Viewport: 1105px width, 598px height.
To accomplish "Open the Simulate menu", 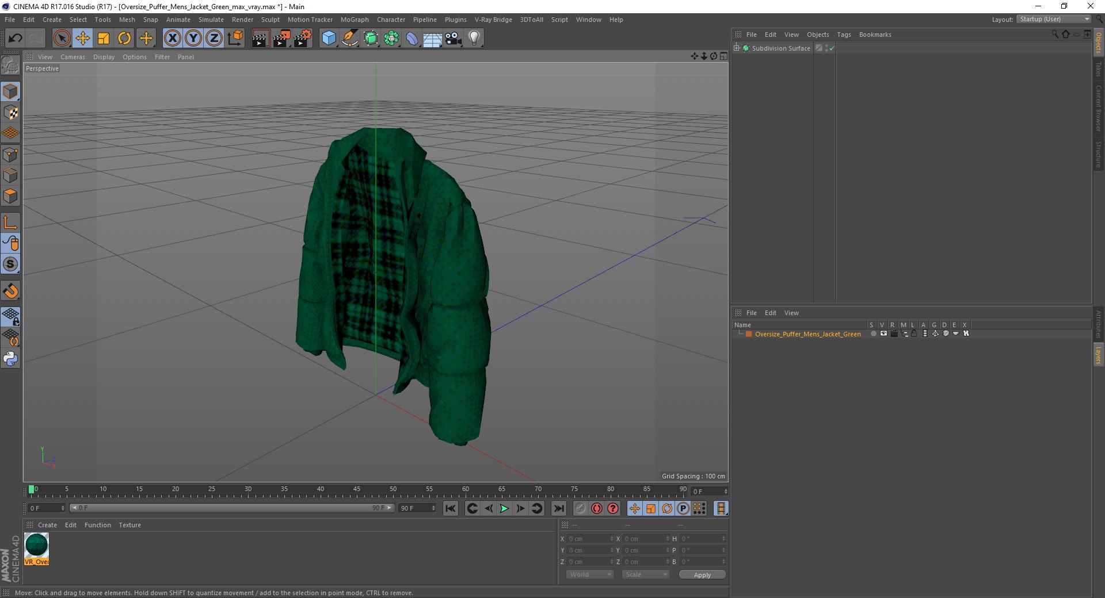I will 211,20.
